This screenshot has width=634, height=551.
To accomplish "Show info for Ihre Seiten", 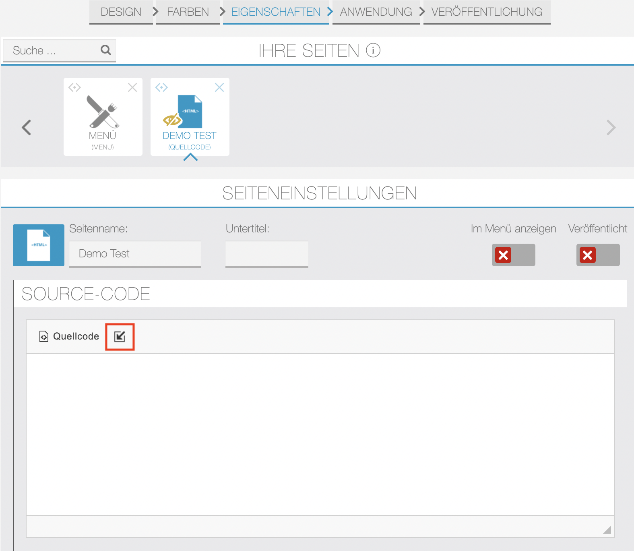I will pos(373,50).
